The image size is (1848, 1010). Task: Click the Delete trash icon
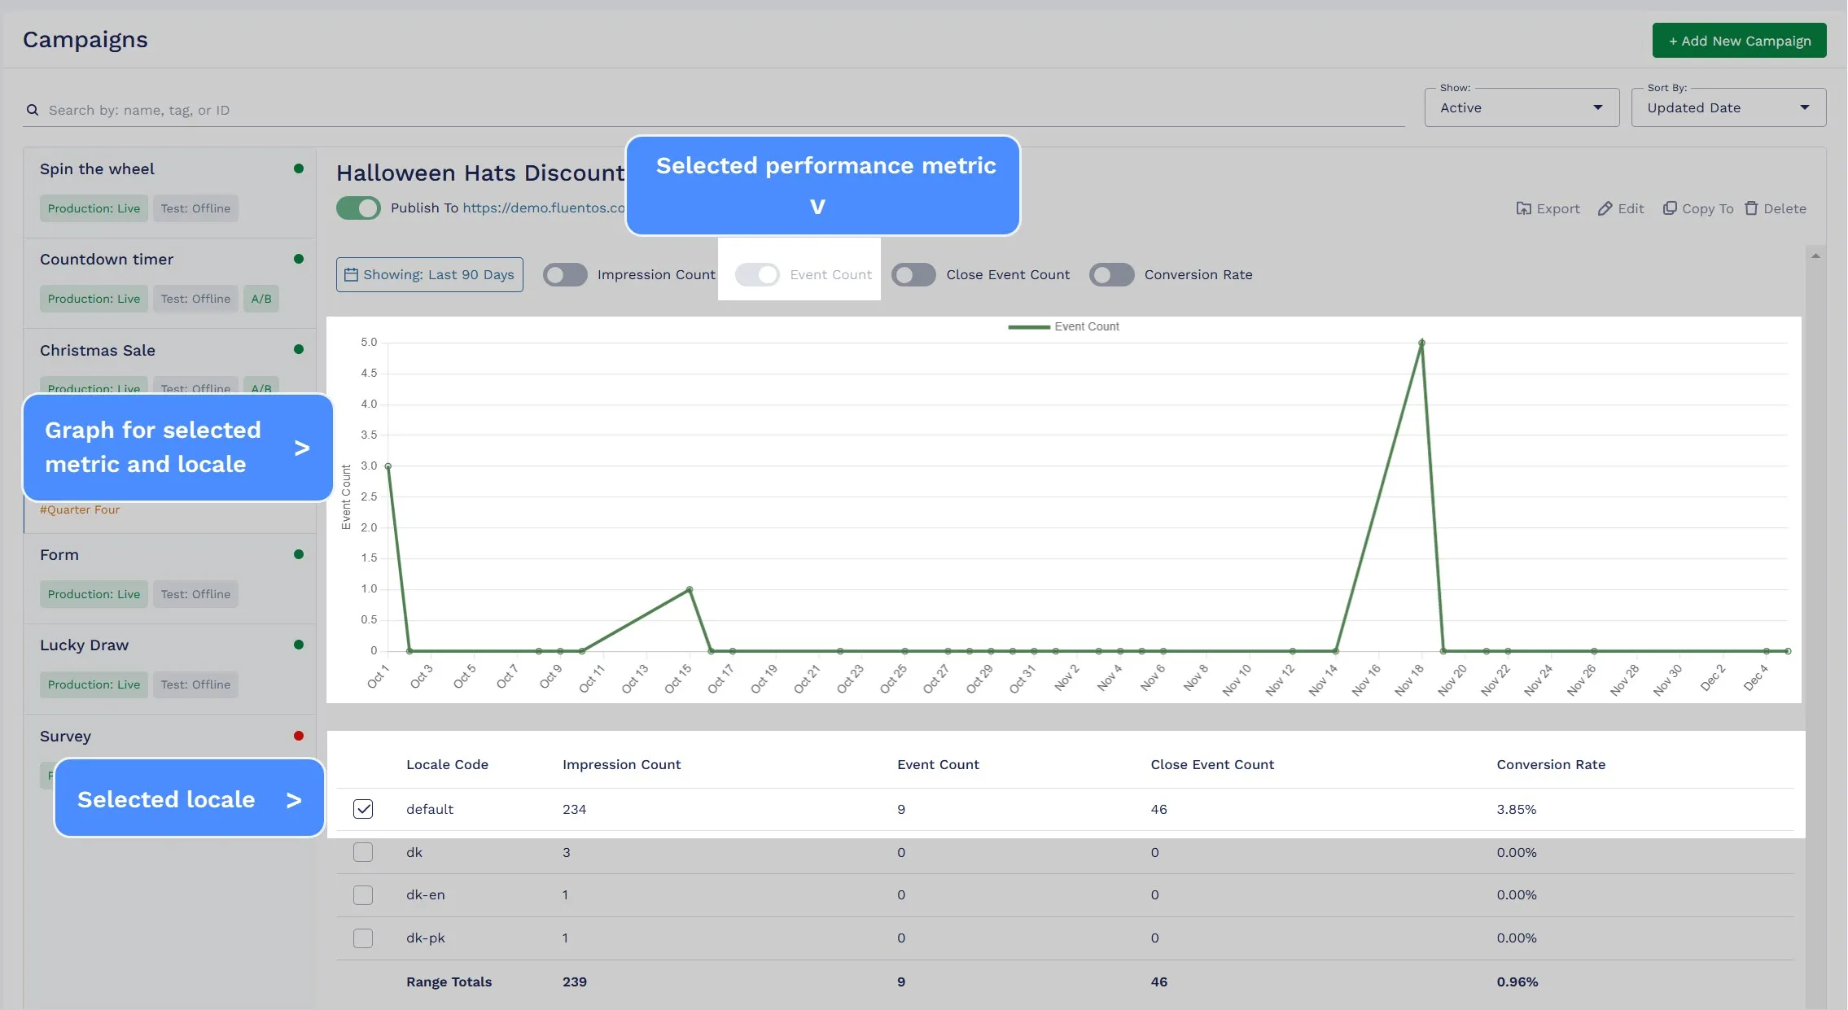1751,208
